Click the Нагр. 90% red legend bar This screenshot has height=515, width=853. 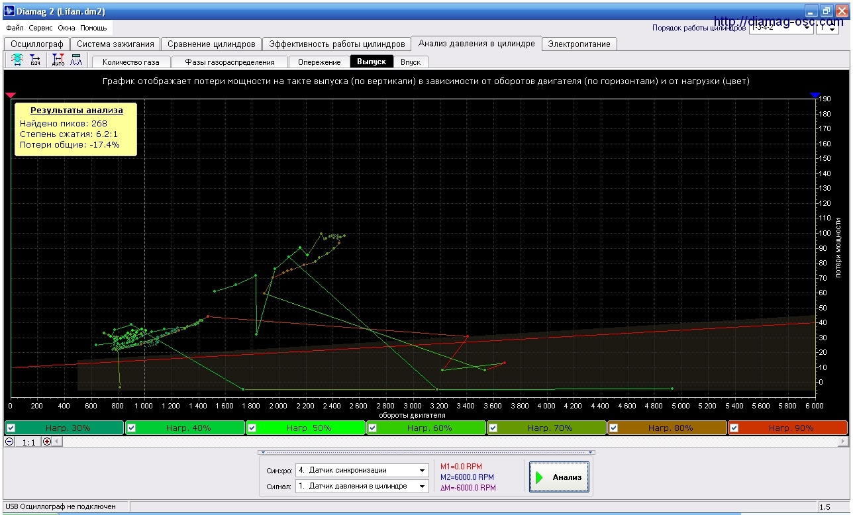tap(787, 428)
